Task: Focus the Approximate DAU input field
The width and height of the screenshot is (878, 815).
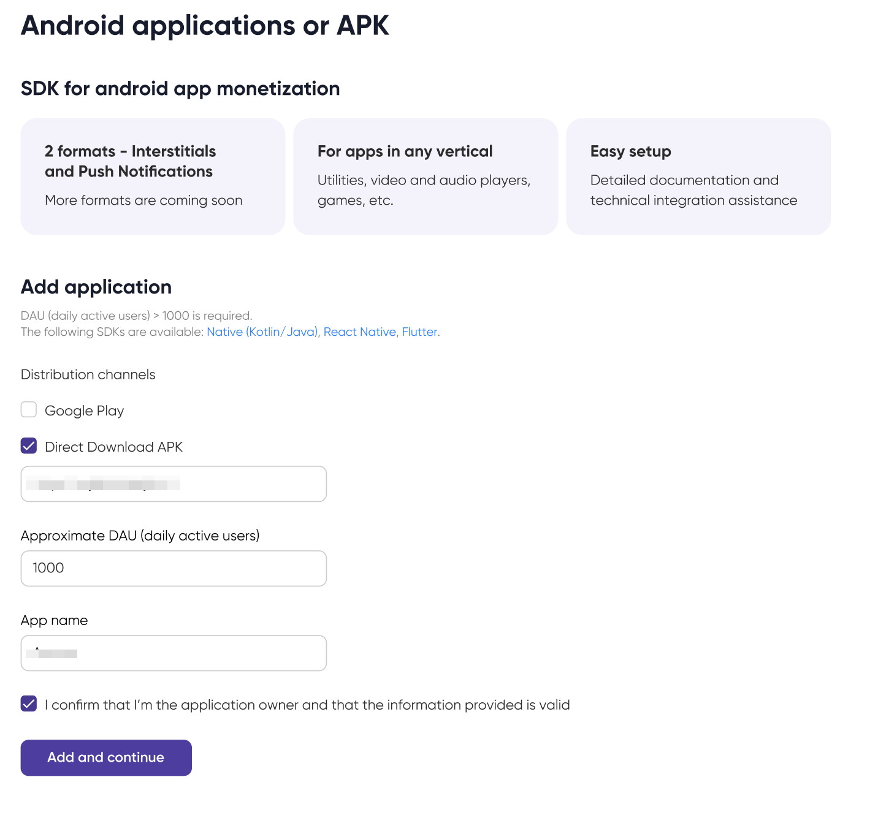Action: tap(174, 568)
